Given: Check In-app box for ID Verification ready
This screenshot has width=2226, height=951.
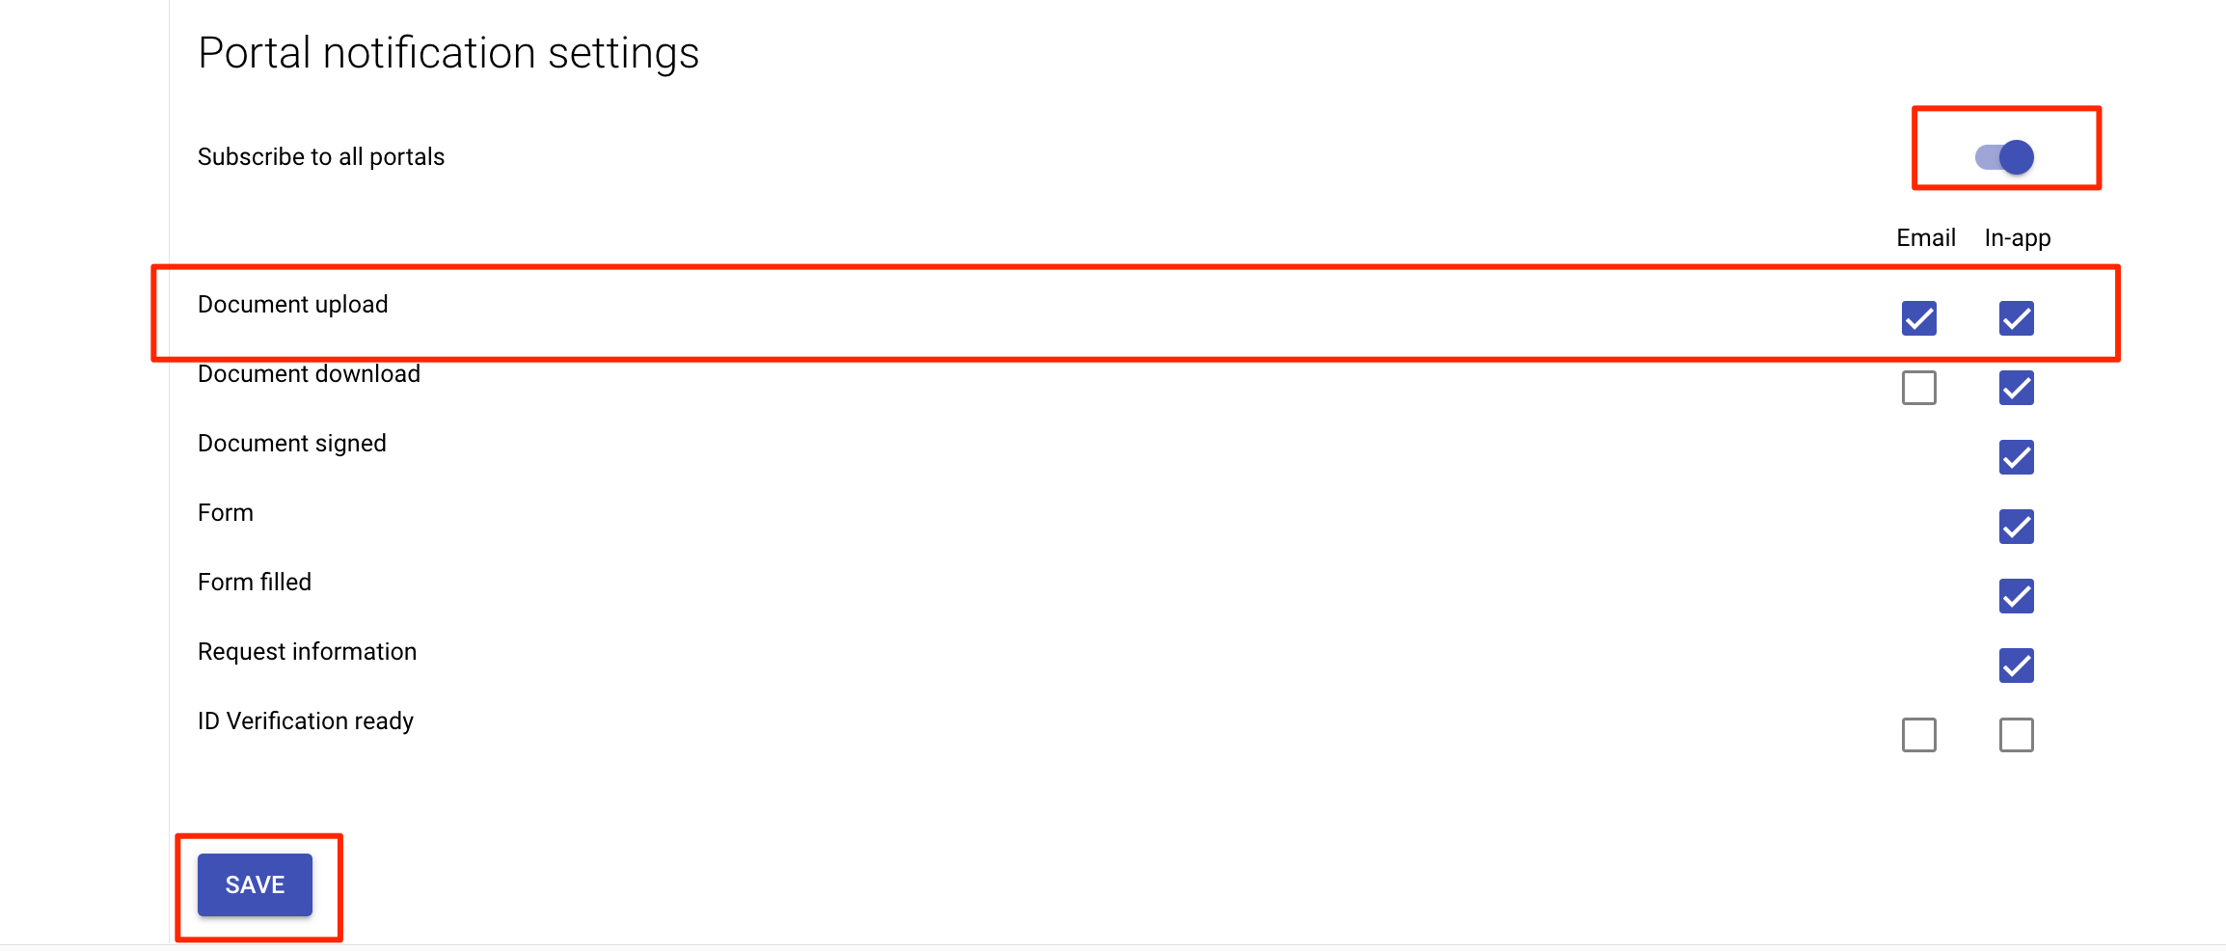Looking at the screenshot, I should click(2016, 735).
